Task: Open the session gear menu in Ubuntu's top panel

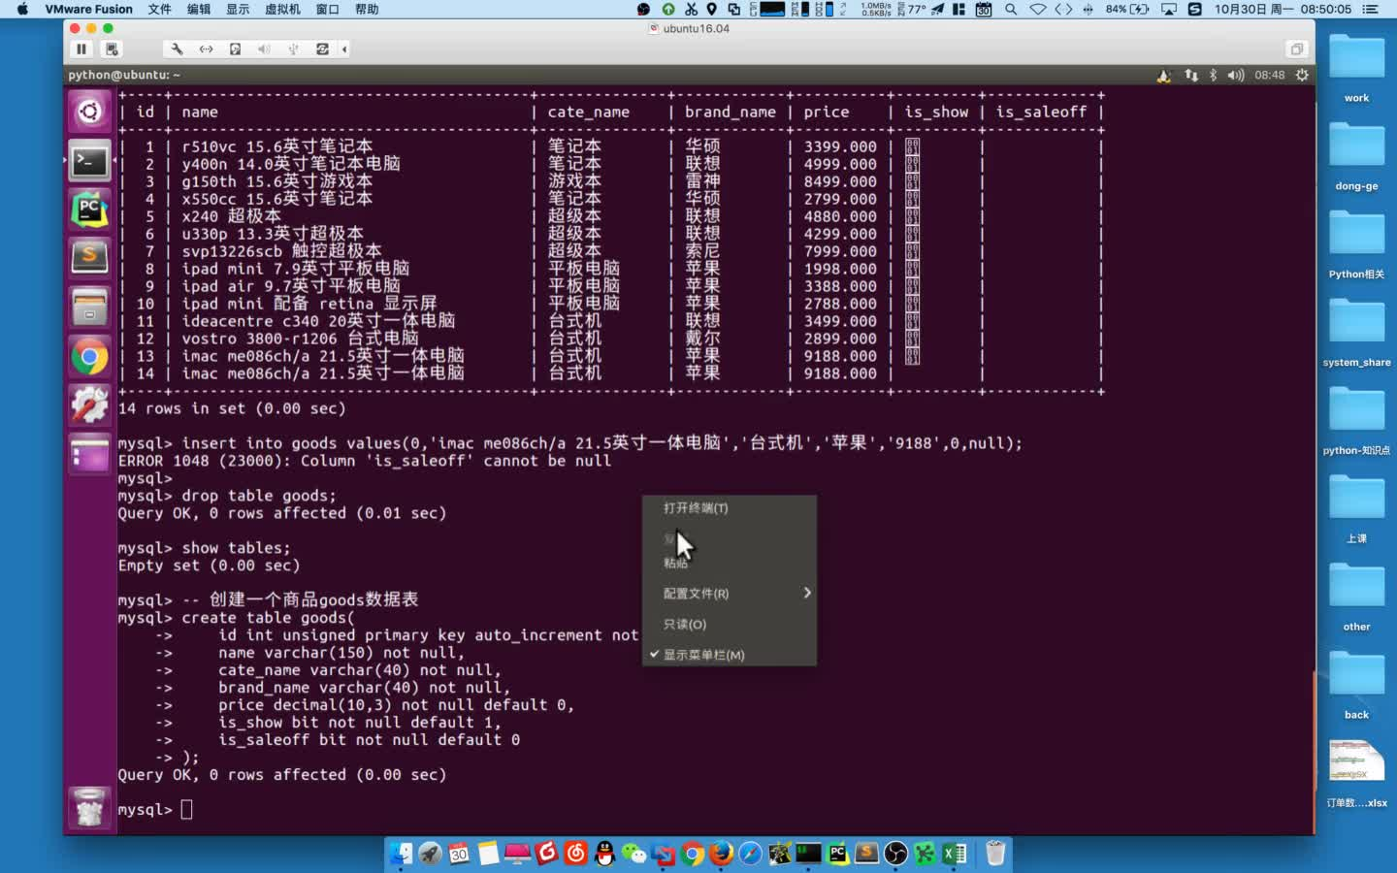Action: (1301, 75)
